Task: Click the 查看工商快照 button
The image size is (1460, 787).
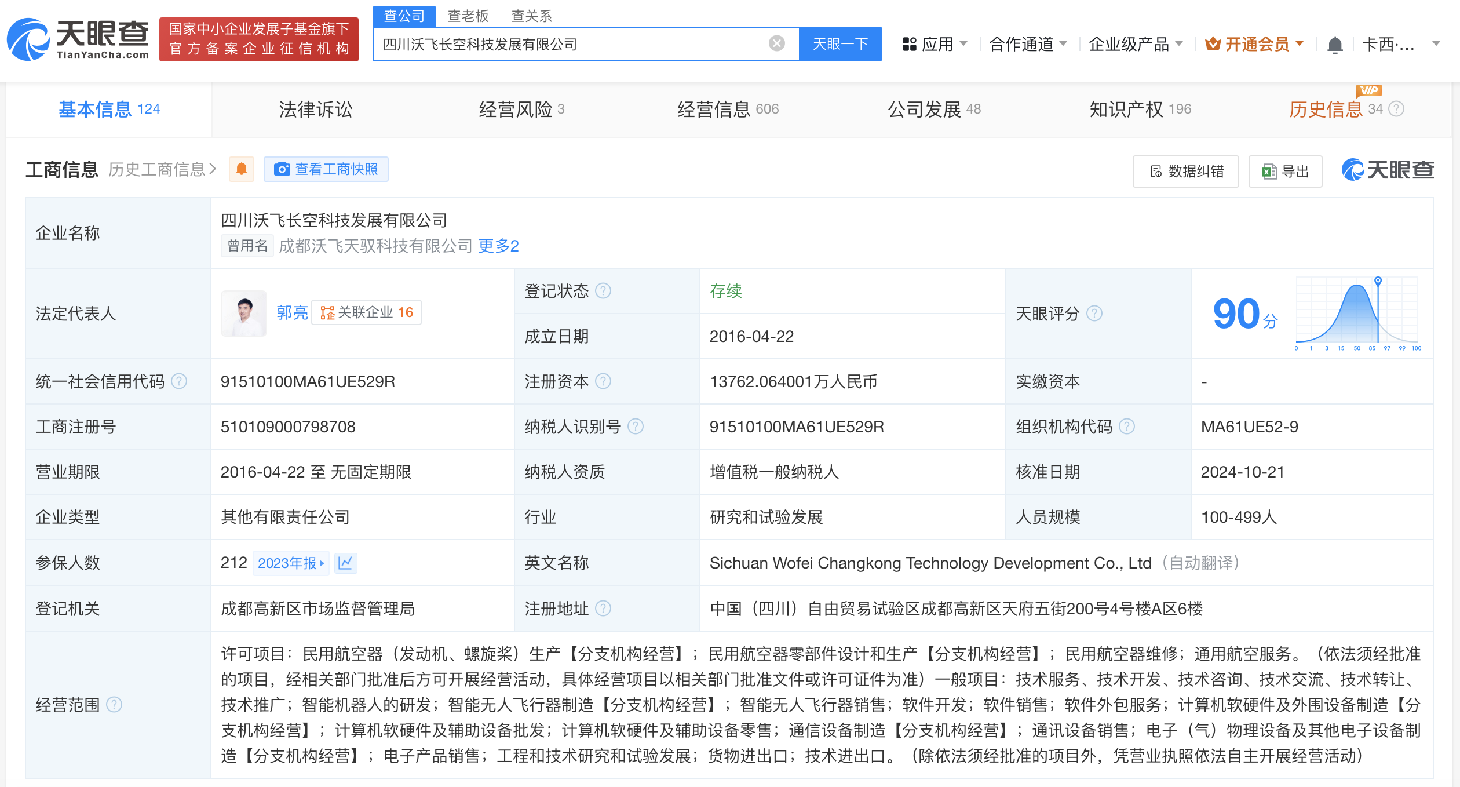Action: [326, 169]
